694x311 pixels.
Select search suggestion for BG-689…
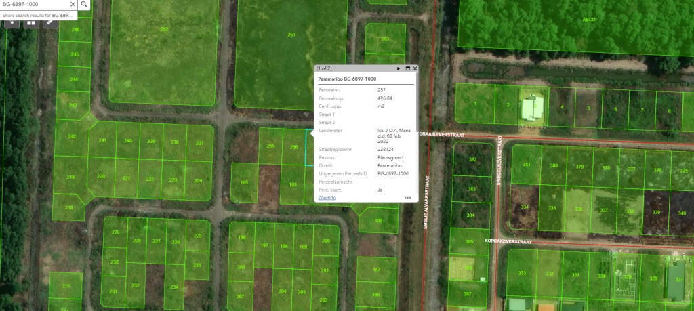pyautogui.click(x=38, y=14)
